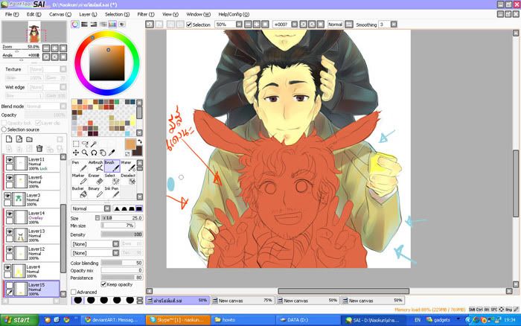Toggle the Selection checkbox in toolbar
Viewport: 521px width, 326px height.
tap(189, 25)
